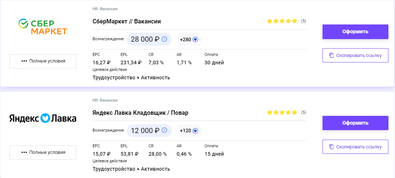
Task: Click three-dots icon under SberMarket logo
Action: (x=25, y=61)
